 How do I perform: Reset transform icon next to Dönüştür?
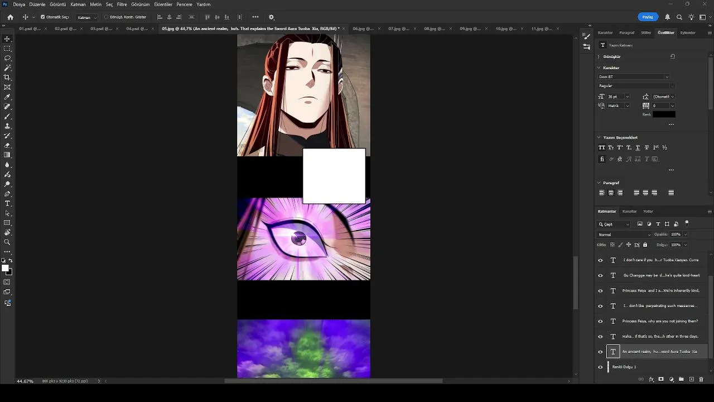click(x=673, y=56)
